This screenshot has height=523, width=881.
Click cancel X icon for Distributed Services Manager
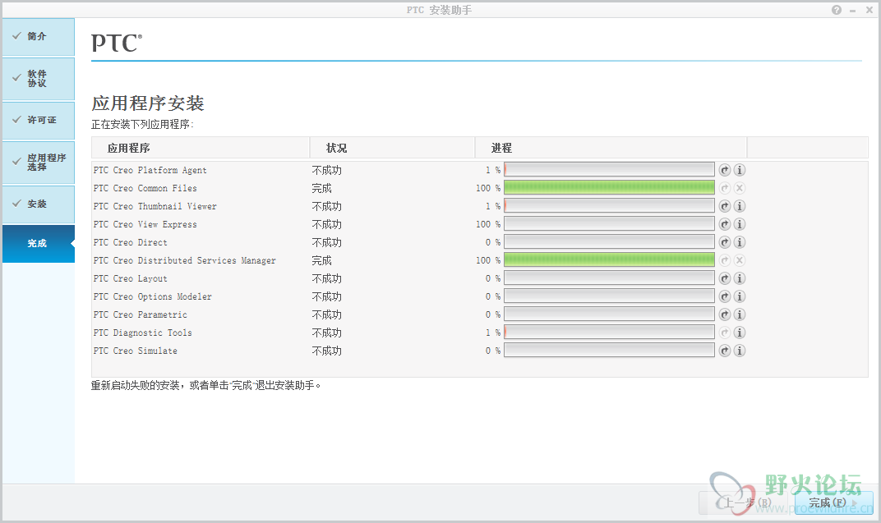(x=740, y=259)
